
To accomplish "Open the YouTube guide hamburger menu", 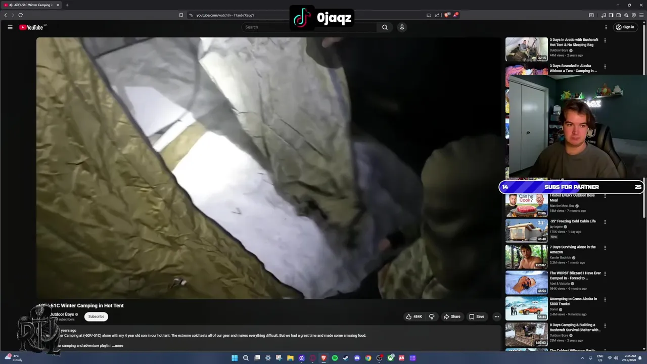I will click(10, 27).
